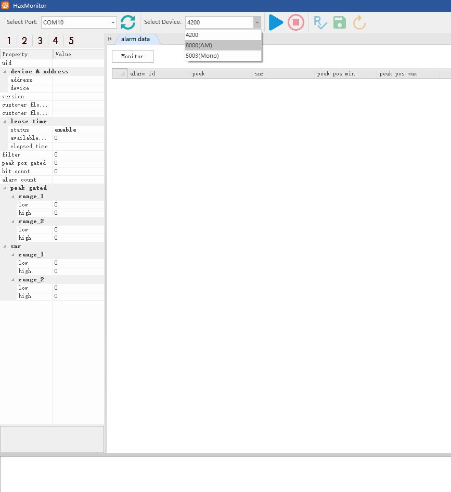Click the Monitor button
This screenshot has height=492, width=451.
coord(133,57)
